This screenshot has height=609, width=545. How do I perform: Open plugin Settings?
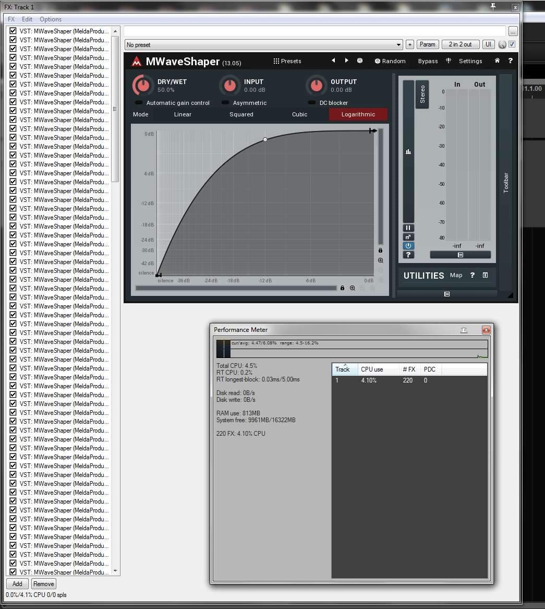tap(470, 61)
